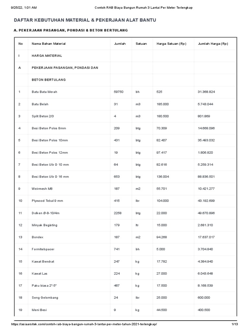Click the 'Seng Gelombang' cell
249x332 pixels.
tap(45, 298)
